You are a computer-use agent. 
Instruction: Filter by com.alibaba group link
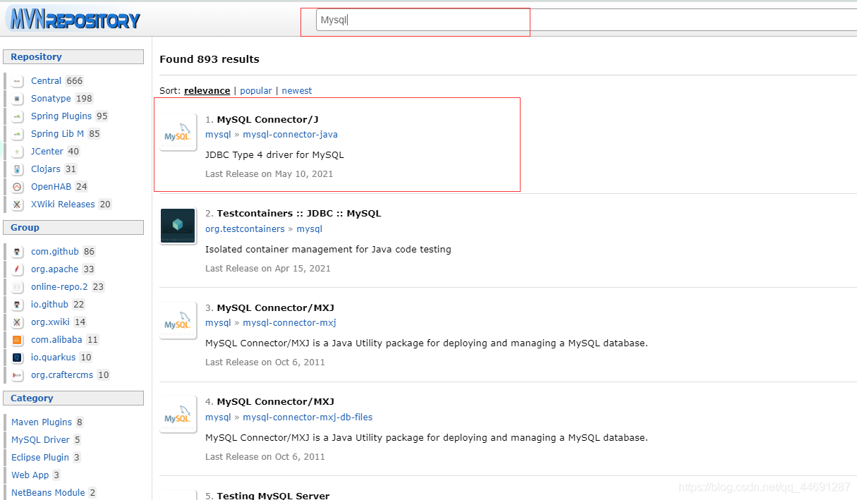tap(56, 340)
